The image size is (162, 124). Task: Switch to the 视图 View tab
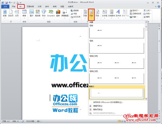coord(62,6)
